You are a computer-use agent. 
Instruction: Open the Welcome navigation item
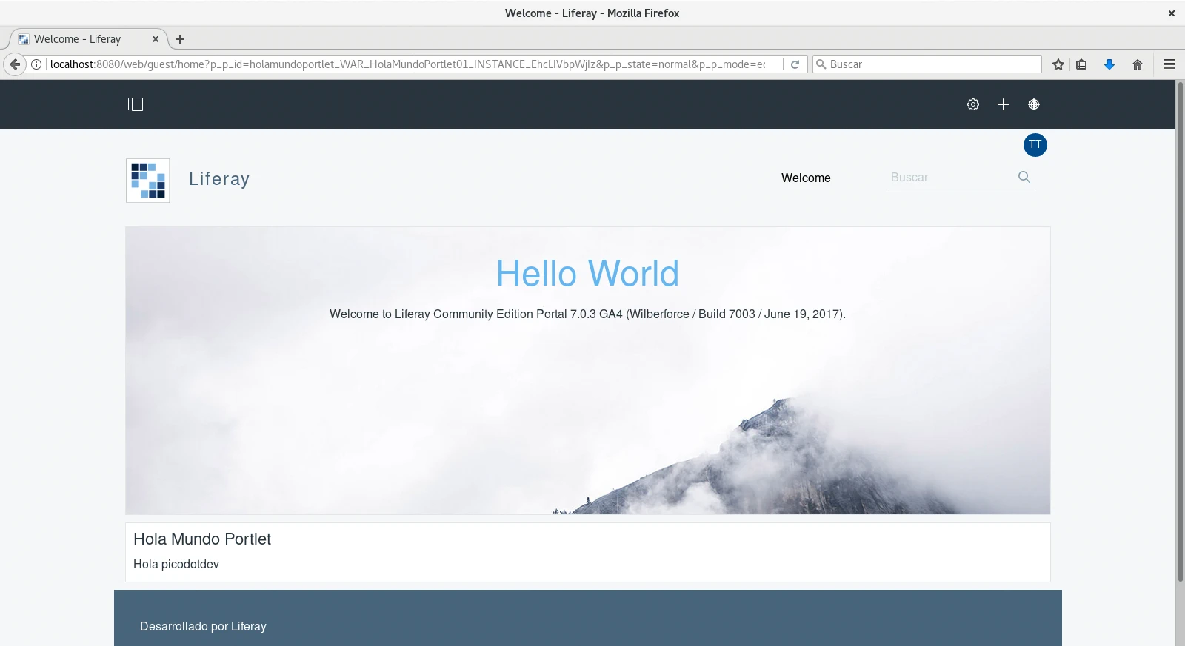pos(806,178)
